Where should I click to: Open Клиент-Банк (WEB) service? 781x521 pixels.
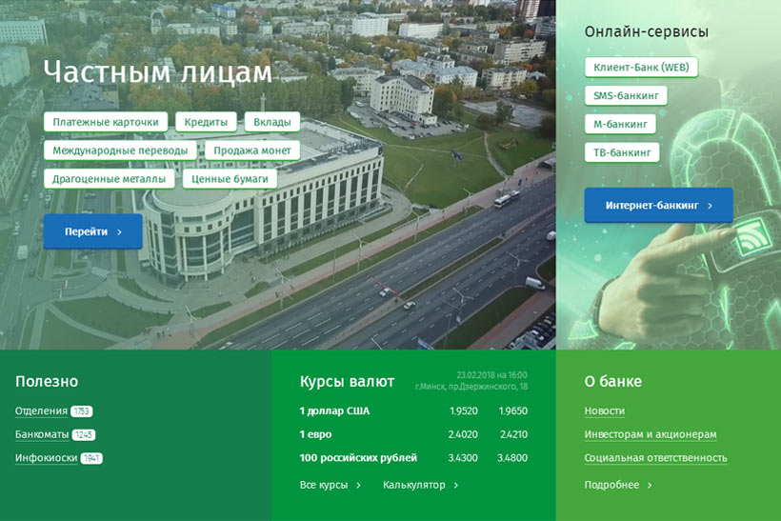(640, 67)
